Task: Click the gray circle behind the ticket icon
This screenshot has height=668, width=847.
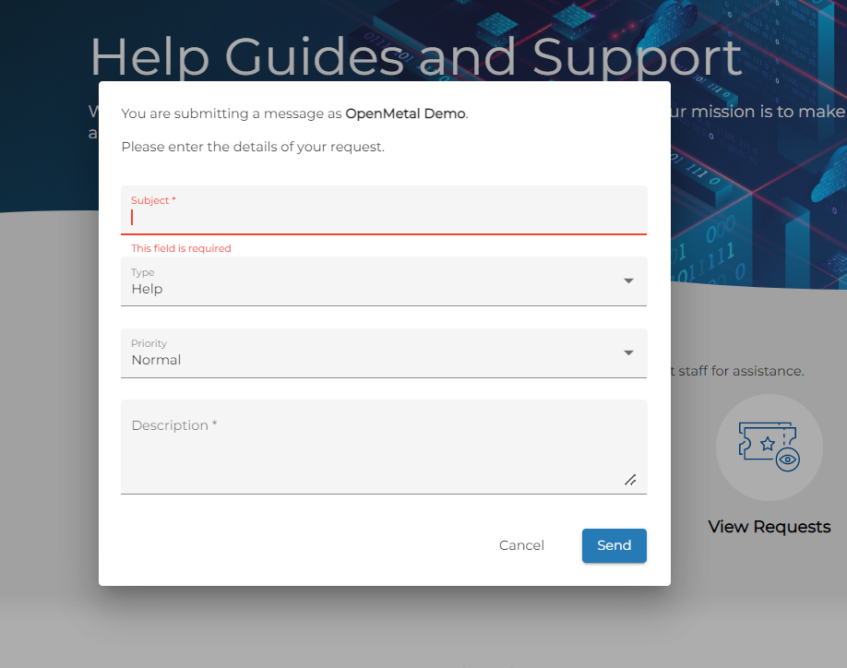Action: click(x=738, y=415)
